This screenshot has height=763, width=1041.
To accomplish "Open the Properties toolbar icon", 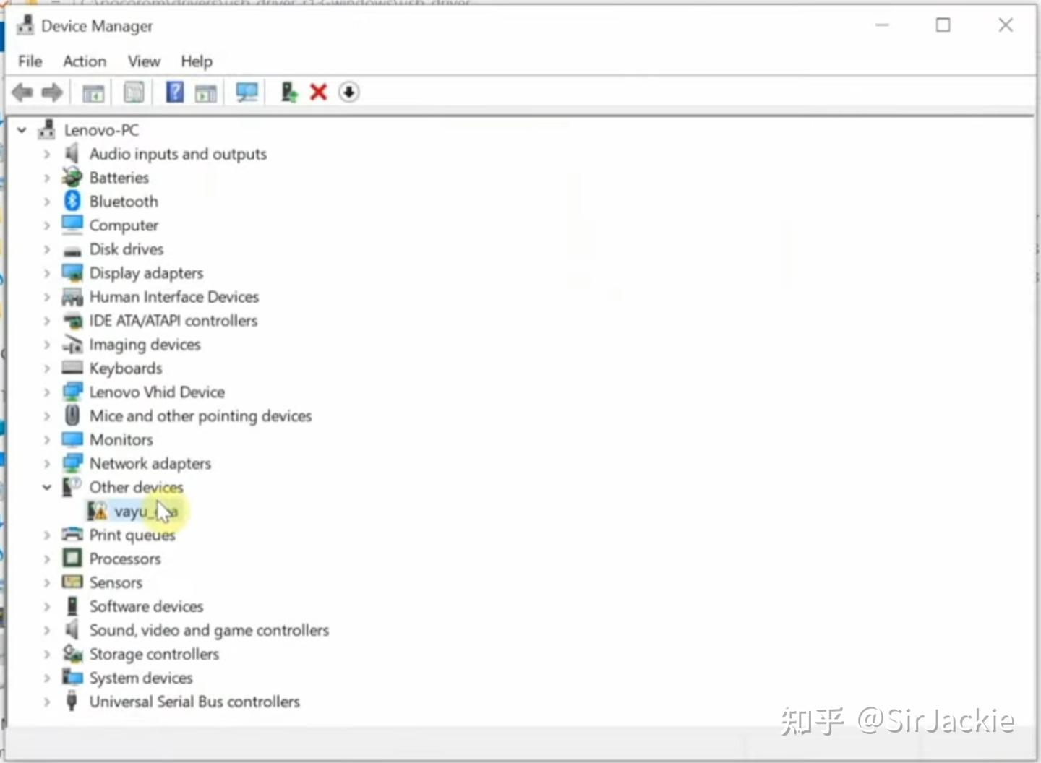I will point(134,92).
